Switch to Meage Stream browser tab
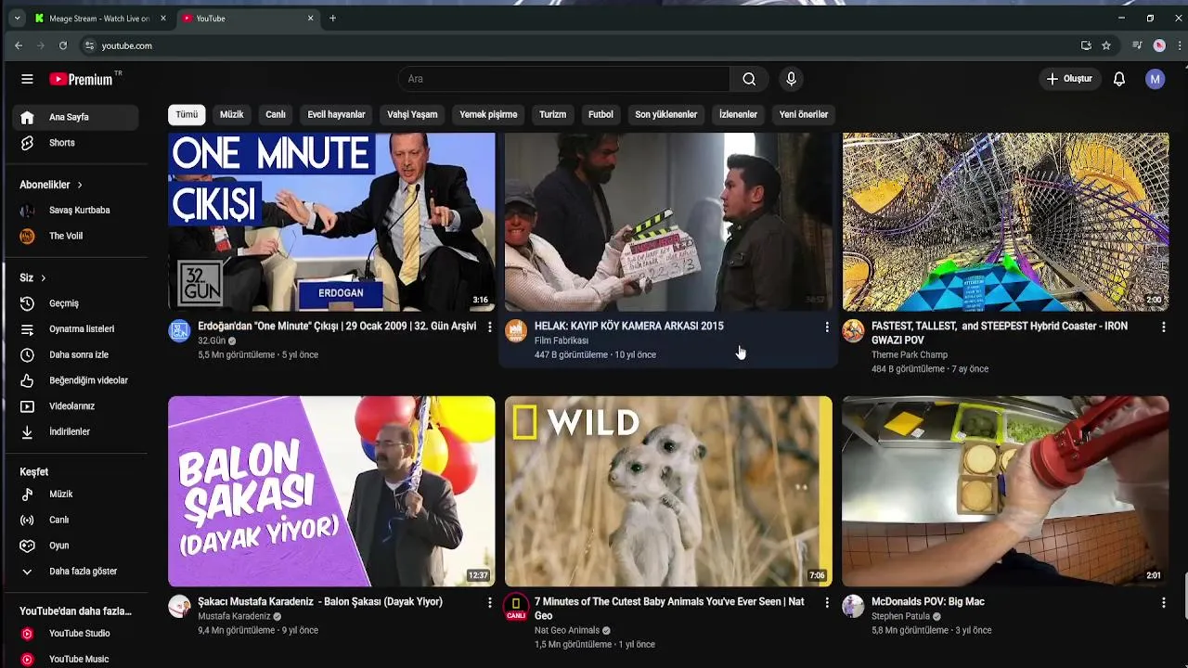This screenshot has height=668, width=1188. click(100, 19)
